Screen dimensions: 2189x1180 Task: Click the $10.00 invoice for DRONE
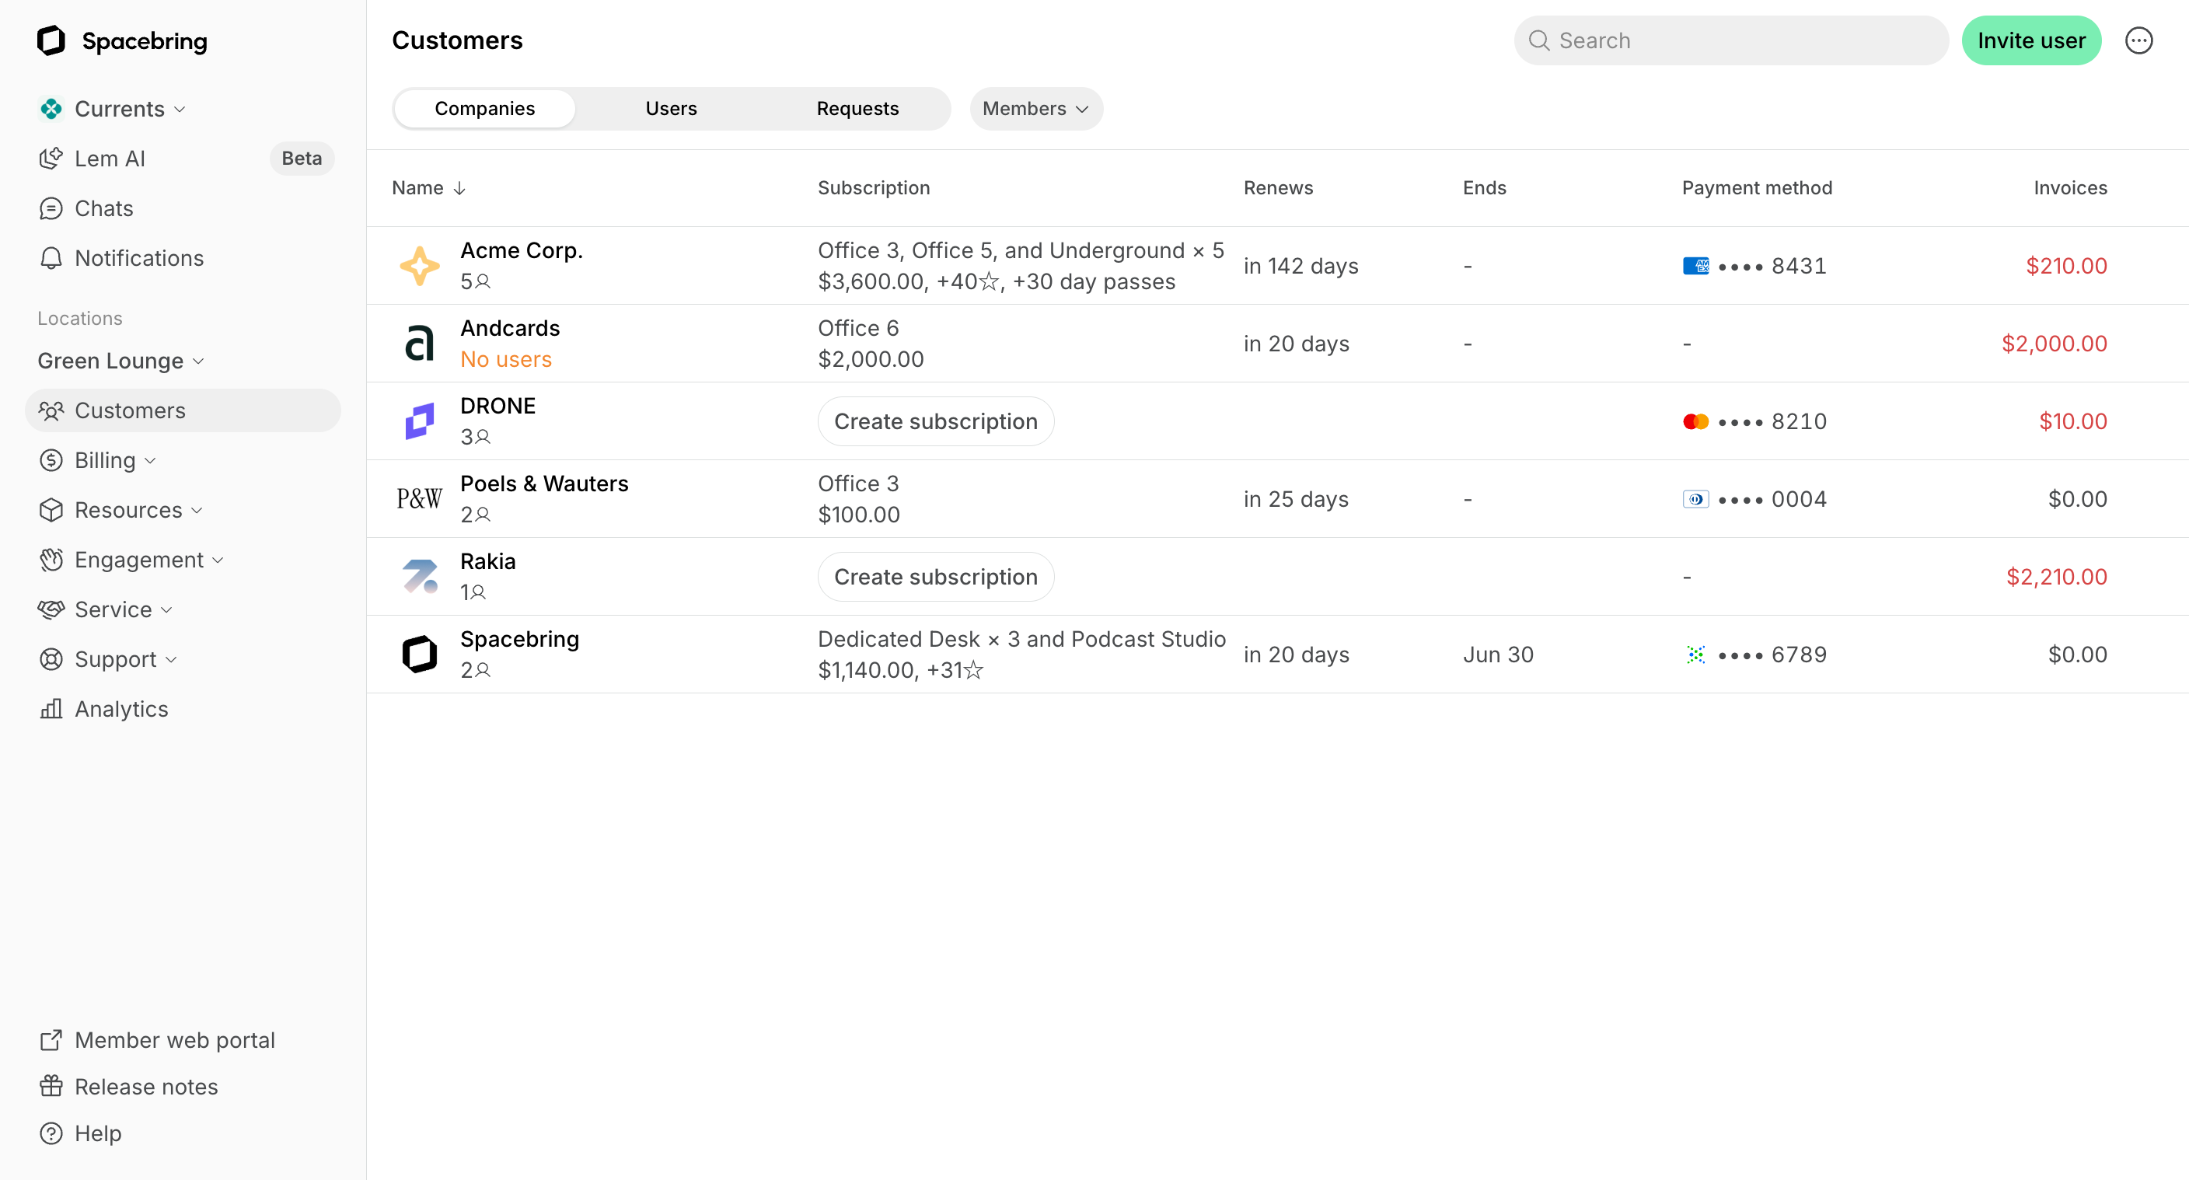coord(2072,421)
